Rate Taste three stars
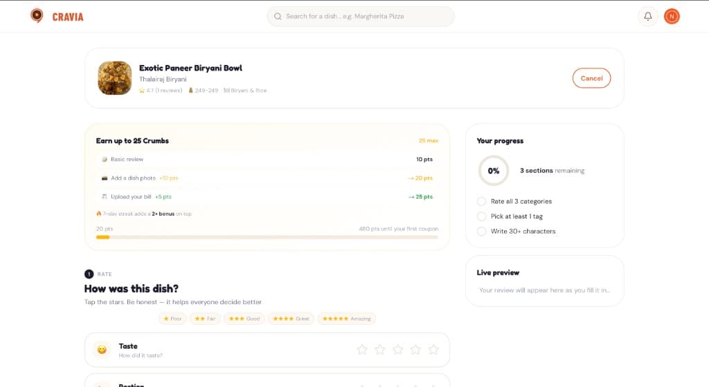The height and width of the screenshot is (387, 709). (x=398, y=350)
